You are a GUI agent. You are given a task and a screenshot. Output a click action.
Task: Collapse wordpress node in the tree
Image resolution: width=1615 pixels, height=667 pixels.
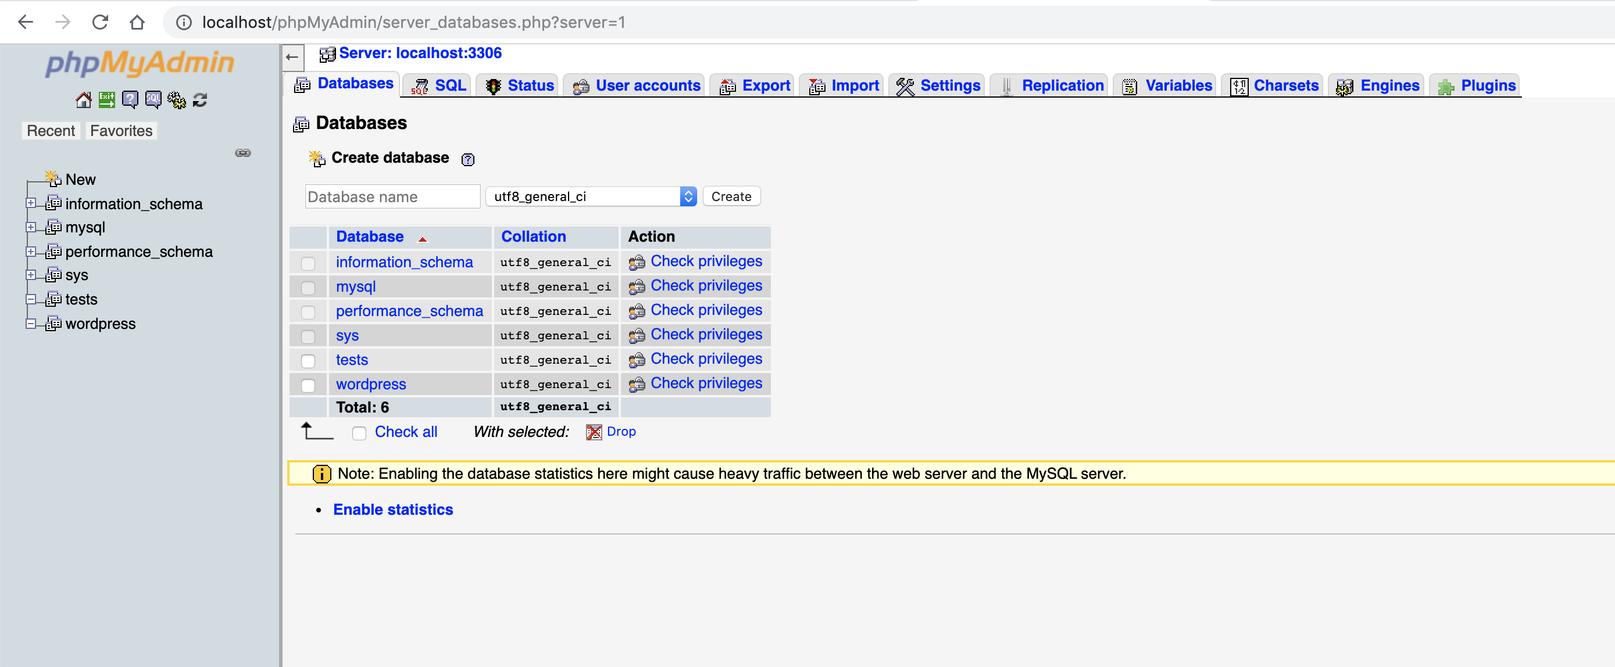pyautogui.click(x=30, y=323)
